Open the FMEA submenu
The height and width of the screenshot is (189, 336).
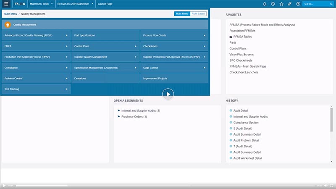pyautogui.click(x=36, y=46)
